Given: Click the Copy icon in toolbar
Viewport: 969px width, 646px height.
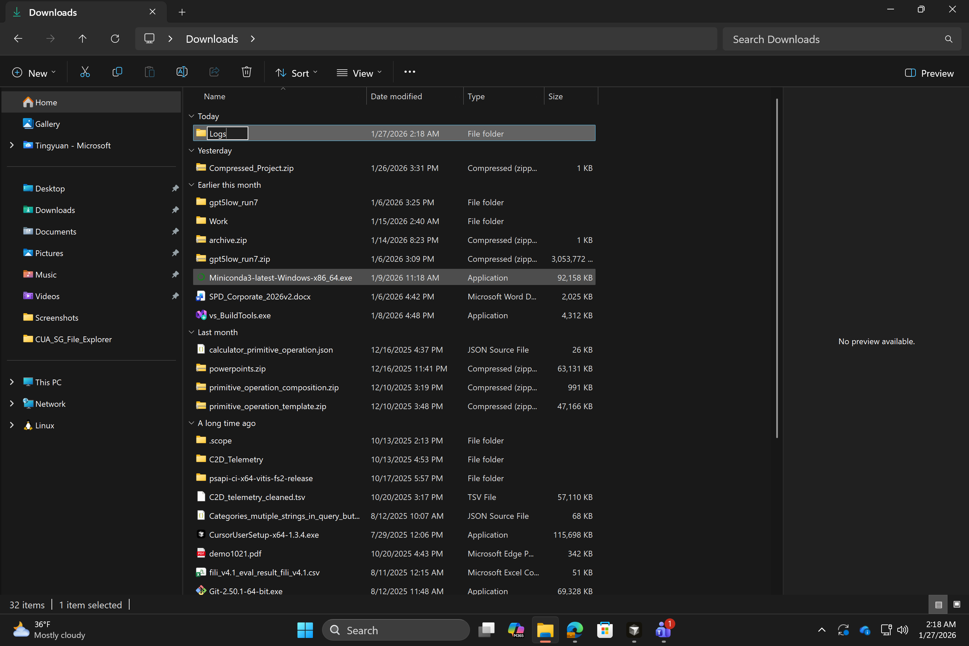Looking at the screenshot, I should pos(117,73).
